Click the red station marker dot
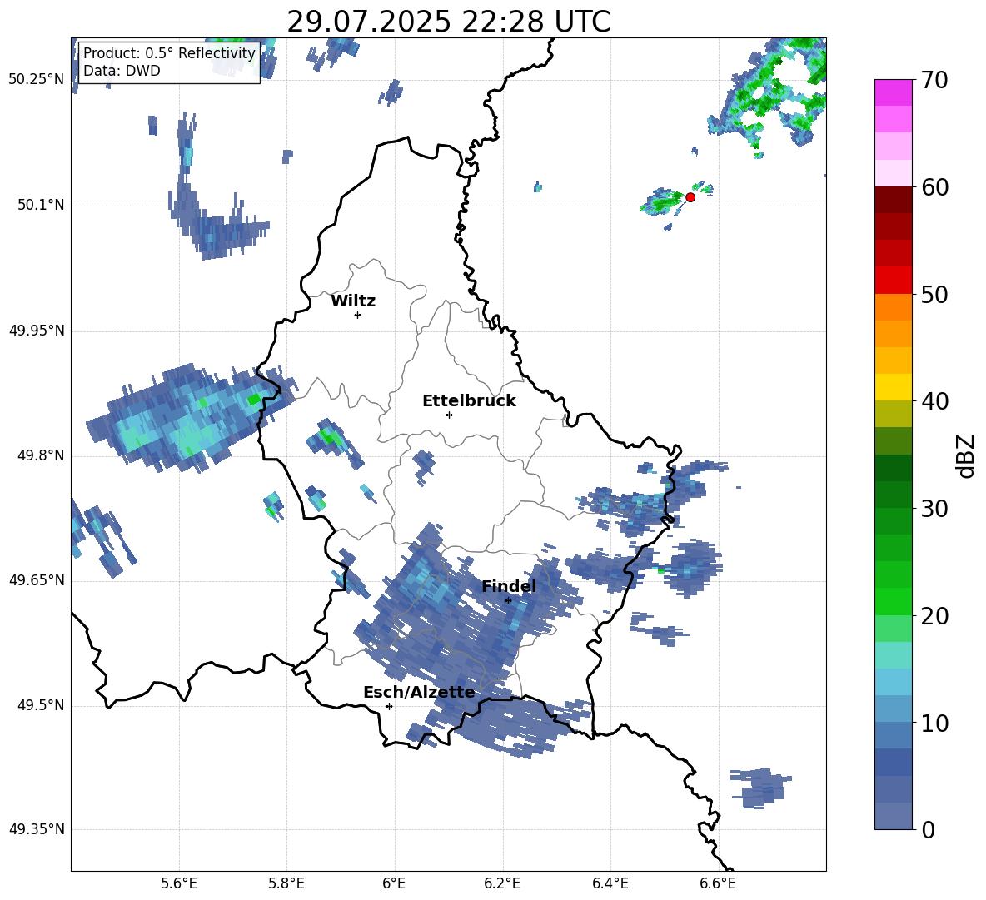Viewport: 986px width, 900px height. (690, 197)
